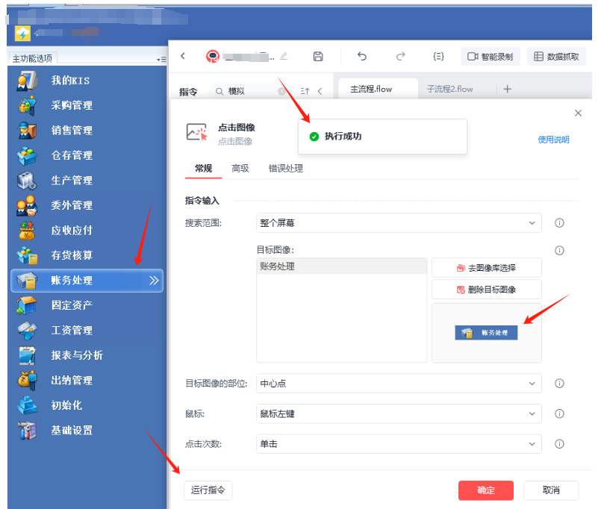Viewport: 604px width, 509px height.
Task: Open the 鼠标 button dropdown
Action: pyautogui.click(x=399, y=413)
